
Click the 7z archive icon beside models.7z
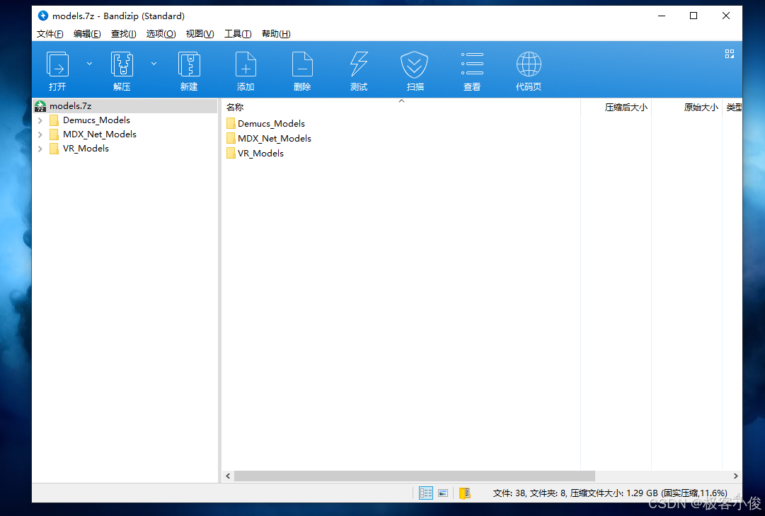point(40,106)
